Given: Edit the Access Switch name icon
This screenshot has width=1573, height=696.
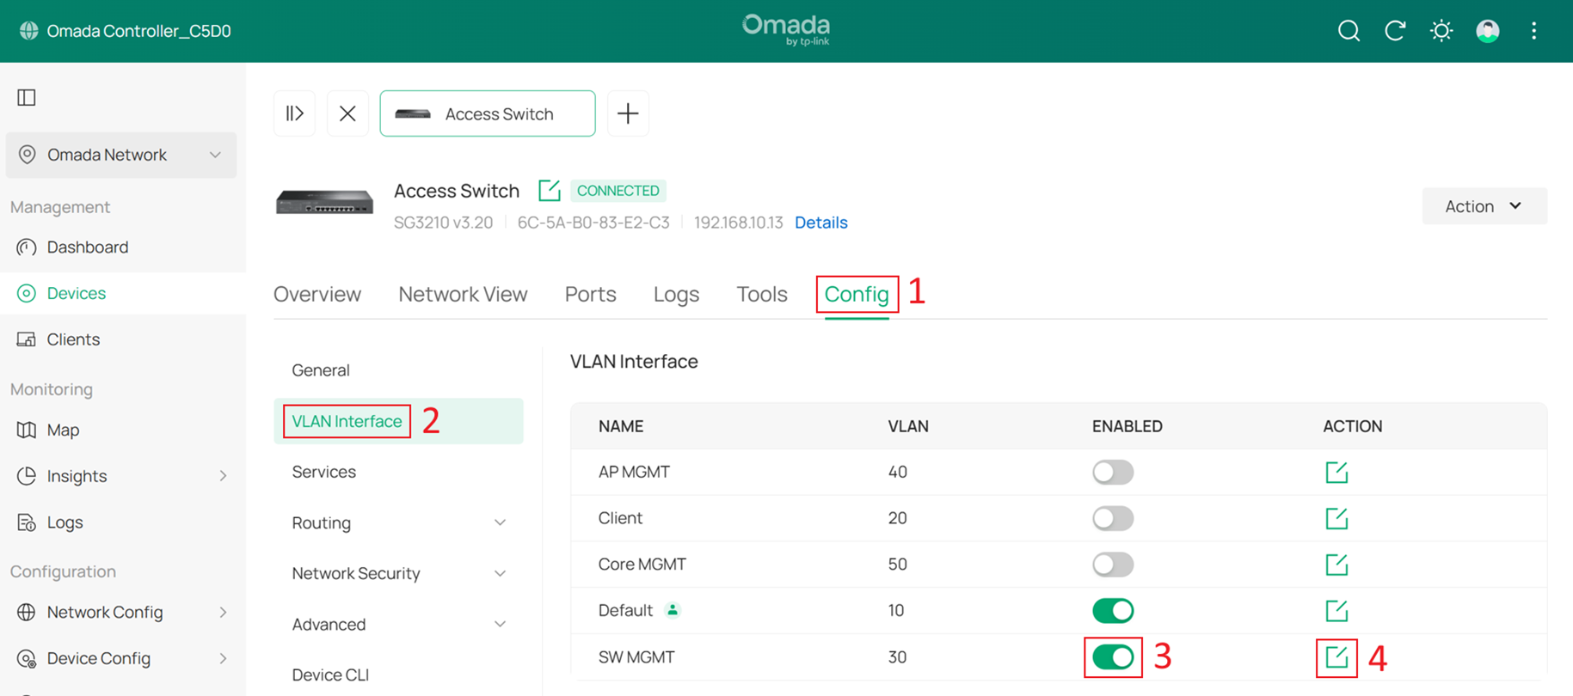Looking at the screenshot, I should coord(549,190).
